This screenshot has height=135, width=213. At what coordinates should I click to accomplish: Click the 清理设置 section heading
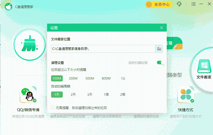coord(57,63)
